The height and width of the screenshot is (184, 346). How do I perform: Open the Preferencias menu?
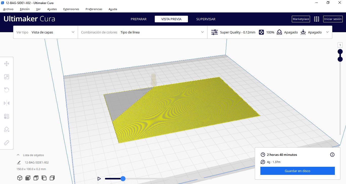(94, 9)
